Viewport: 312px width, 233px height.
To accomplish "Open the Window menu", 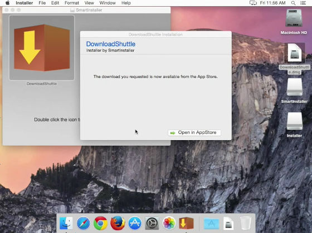I will coord(108,3).
